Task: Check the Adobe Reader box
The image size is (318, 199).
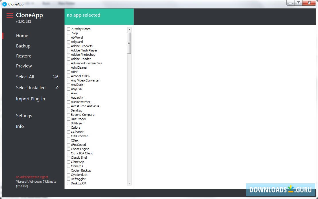Action: click(69, 59)
